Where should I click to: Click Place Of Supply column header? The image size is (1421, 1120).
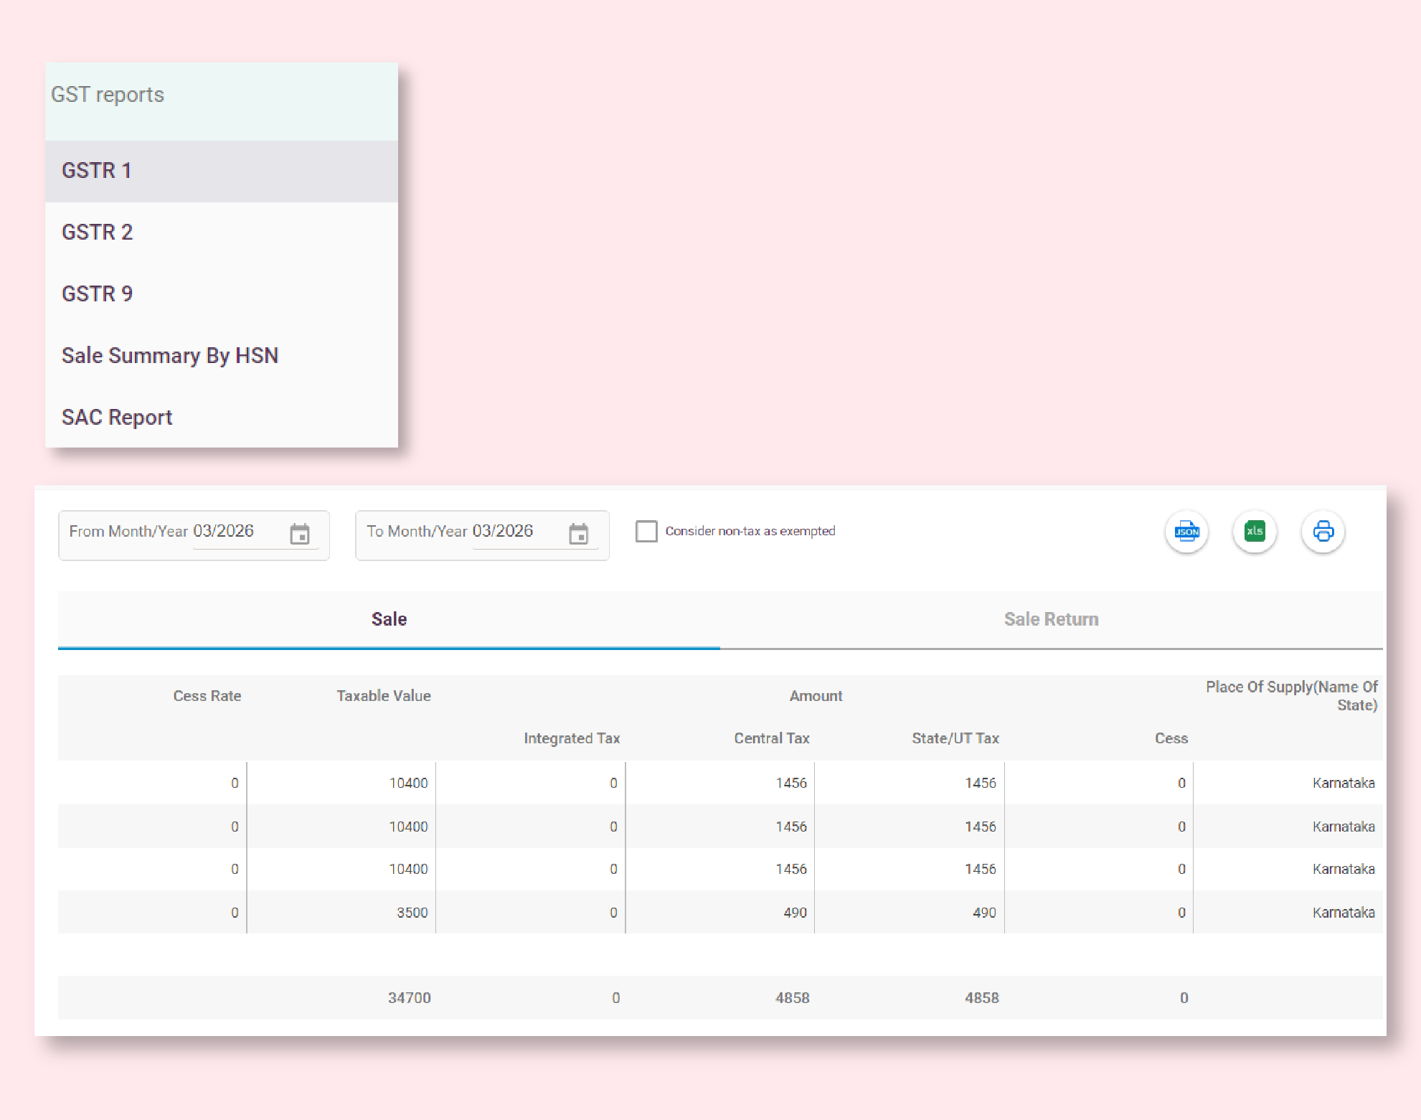(1291, 696)
